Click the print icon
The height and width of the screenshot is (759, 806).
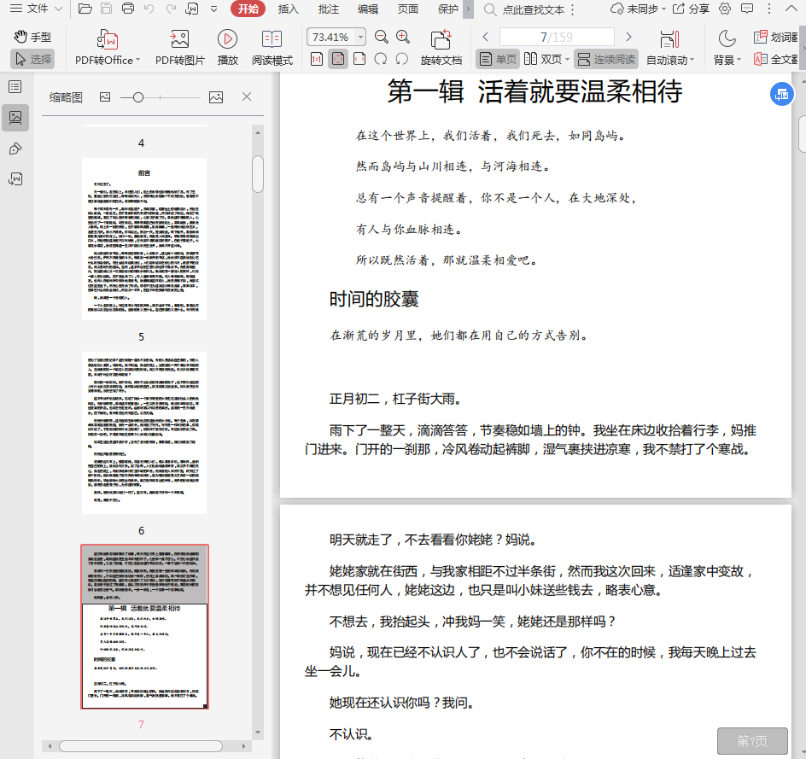click(128, 9)
